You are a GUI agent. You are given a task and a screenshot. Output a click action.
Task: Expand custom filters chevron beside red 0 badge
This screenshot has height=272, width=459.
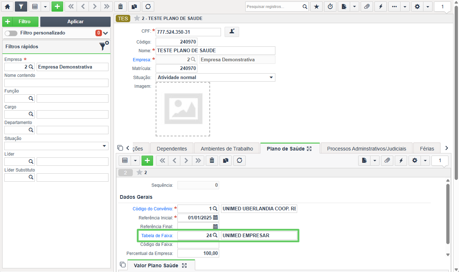click(x=106, y=33)
